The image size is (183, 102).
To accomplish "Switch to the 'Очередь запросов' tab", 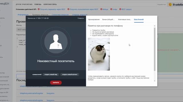I will coord(80,15).
